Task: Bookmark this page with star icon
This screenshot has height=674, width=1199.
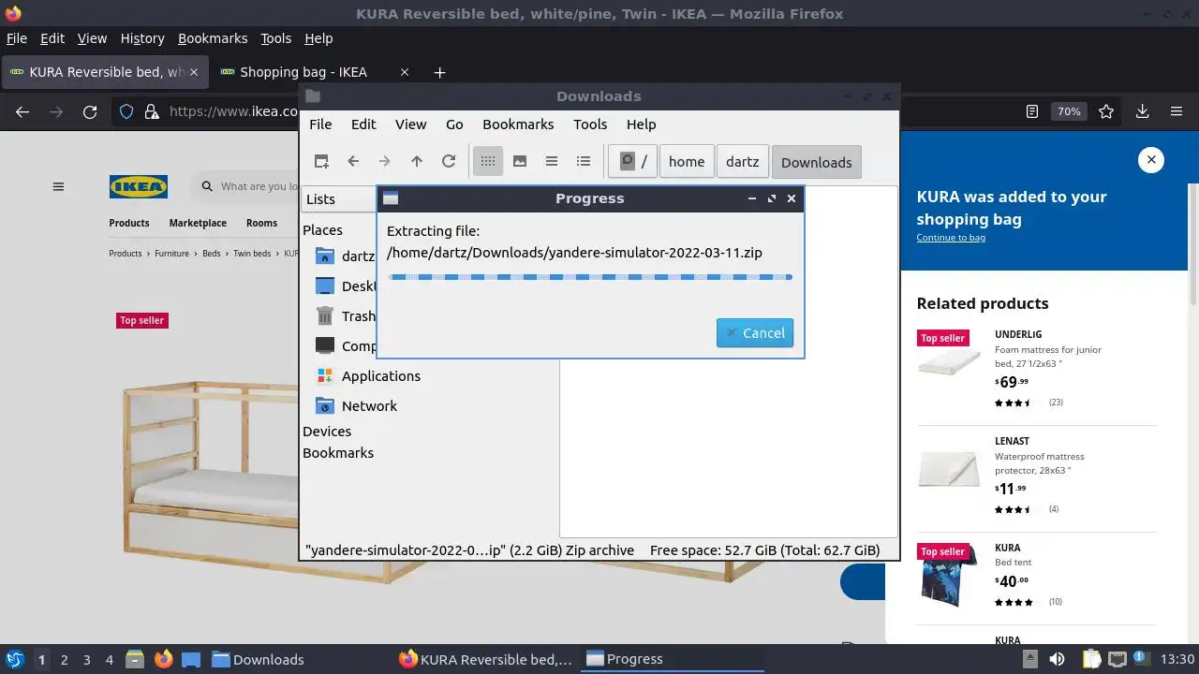Action: click(x=1106, y=111)
